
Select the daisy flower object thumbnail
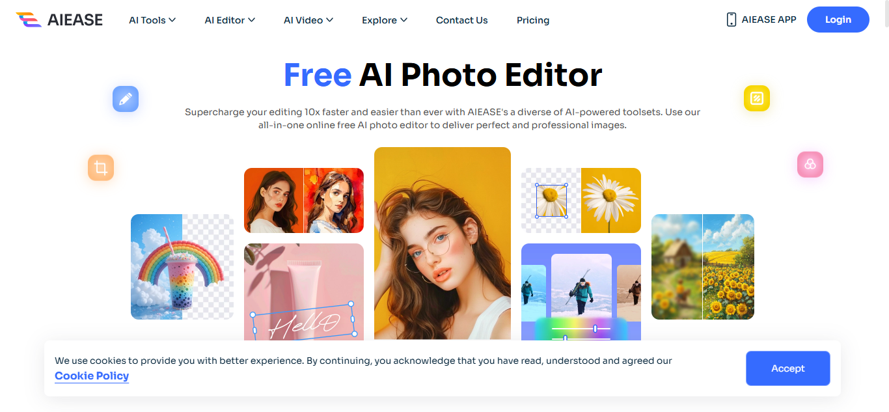point(581,200)
